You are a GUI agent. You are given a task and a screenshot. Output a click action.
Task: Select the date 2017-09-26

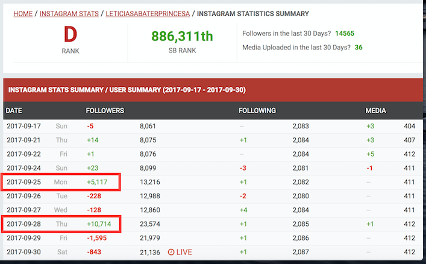tap(23, 196)
